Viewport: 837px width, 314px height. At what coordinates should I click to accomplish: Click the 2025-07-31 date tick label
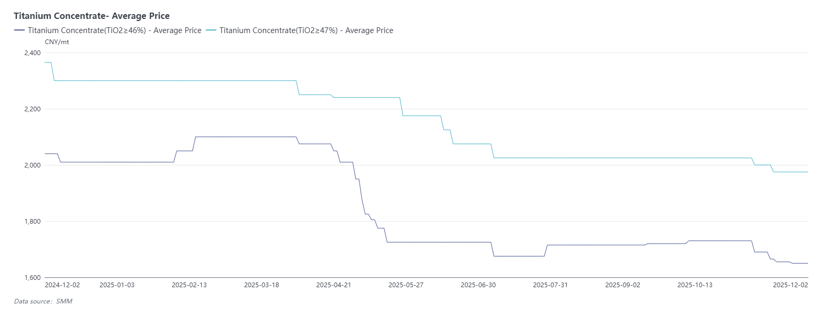[x=550, y=285]
